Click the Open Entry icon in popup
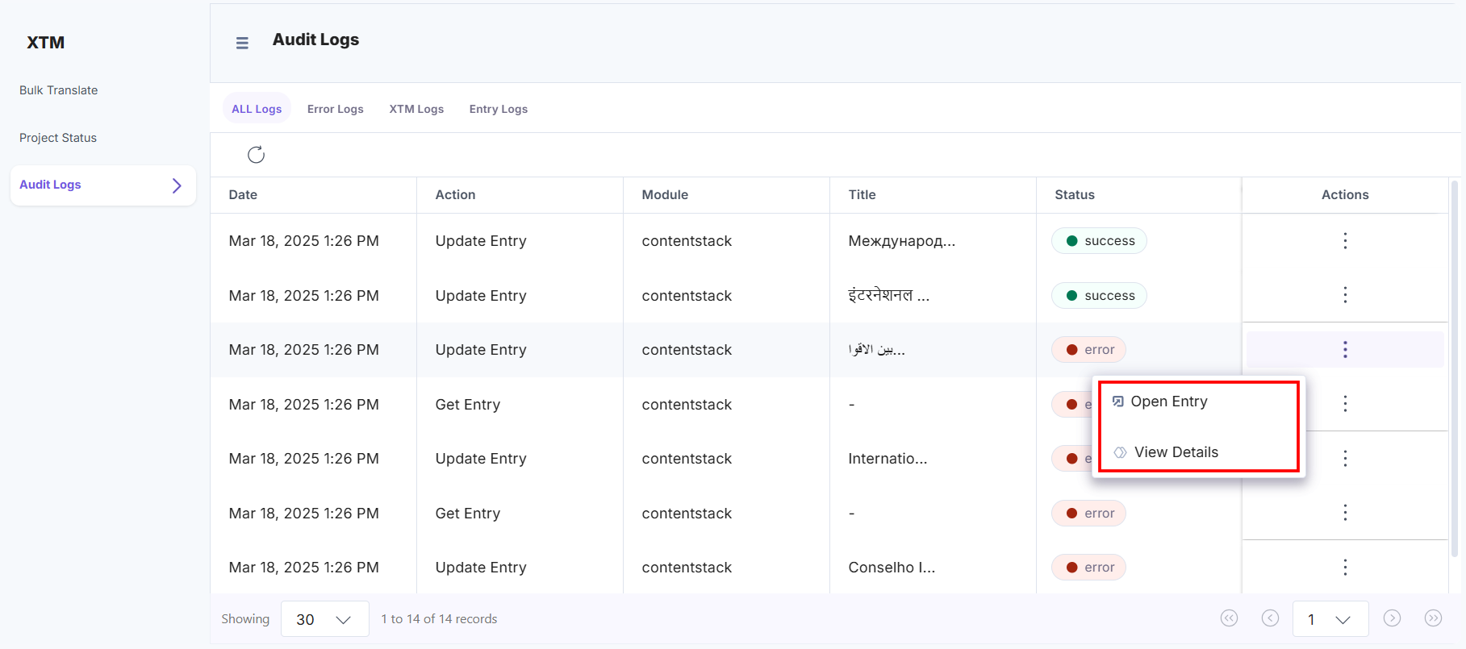This screenshot has height=649, width=1466. [x=1118, y=401]
